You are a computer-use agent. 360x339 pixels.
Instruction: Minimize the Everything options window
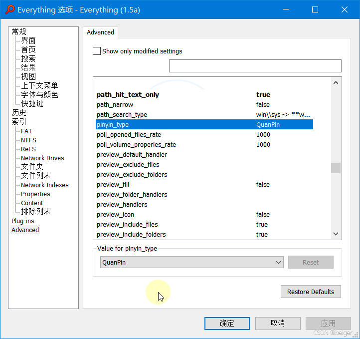click(x=286, y=9)
